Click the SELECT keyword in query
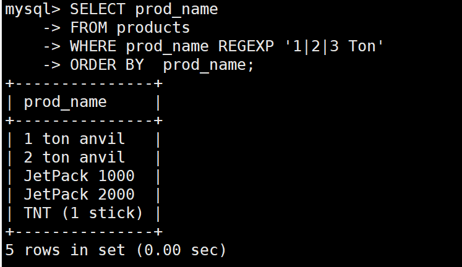 point(98,9)
